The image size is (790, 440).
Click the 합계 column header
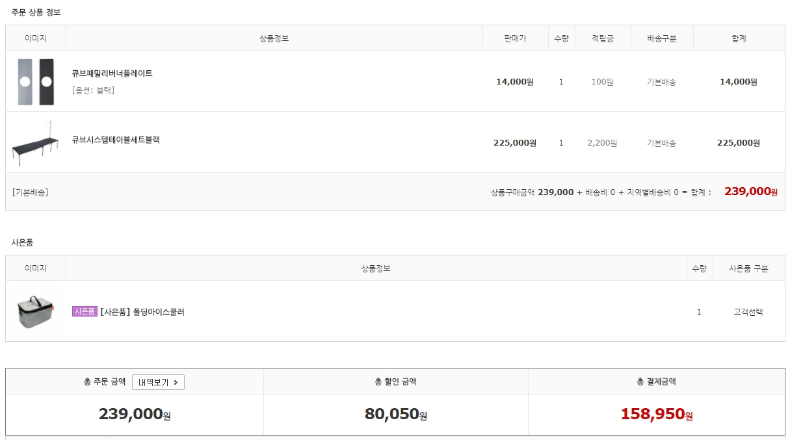click(739, 38)
